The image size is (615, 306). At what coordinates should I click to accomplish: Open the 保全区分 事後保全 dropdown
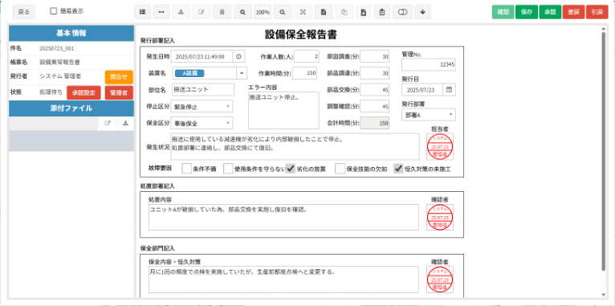click(202, 123)
